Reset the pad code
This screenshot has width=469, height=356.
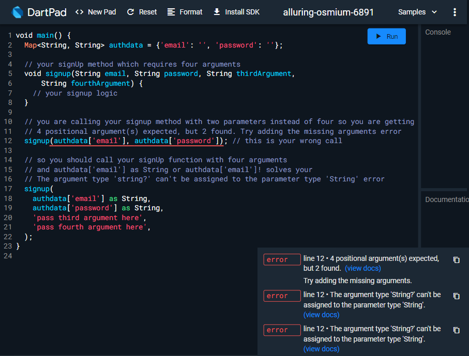click(x=142, y=12)
